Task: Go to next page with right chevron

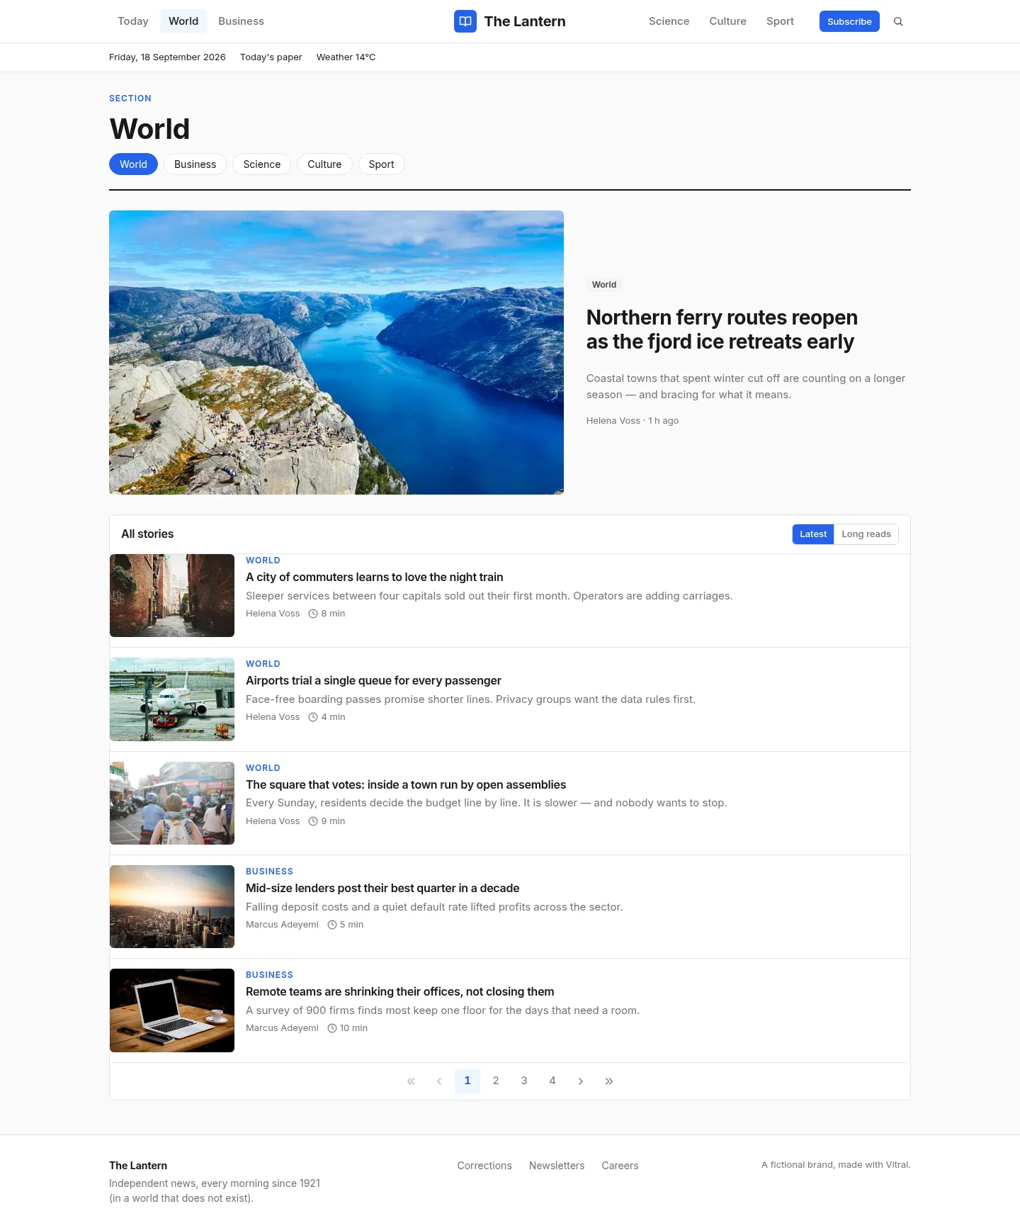Action: point(581,1081)
